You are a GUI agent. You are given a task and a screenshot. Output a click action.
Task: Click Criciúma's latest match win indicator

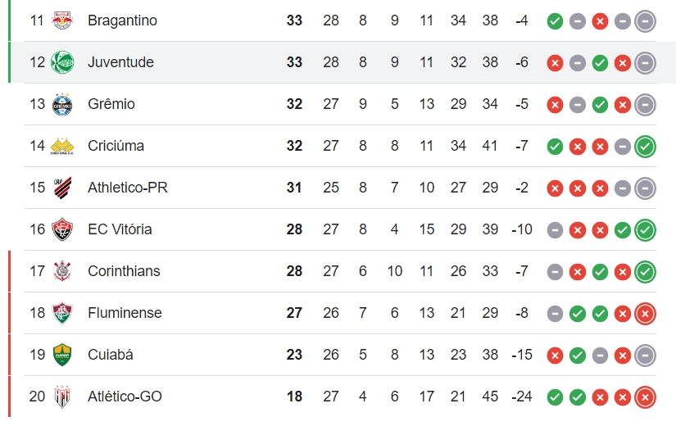tap(645, 146)
